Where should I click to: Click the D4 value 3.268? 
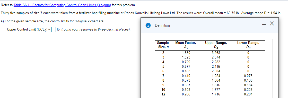216,53
